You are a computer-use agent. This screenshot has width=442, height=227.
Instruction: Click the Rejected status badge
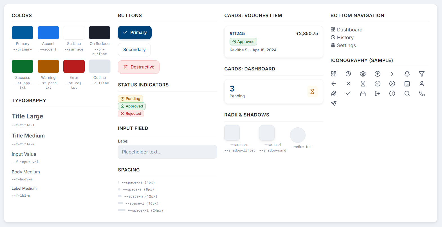(131, 114)
